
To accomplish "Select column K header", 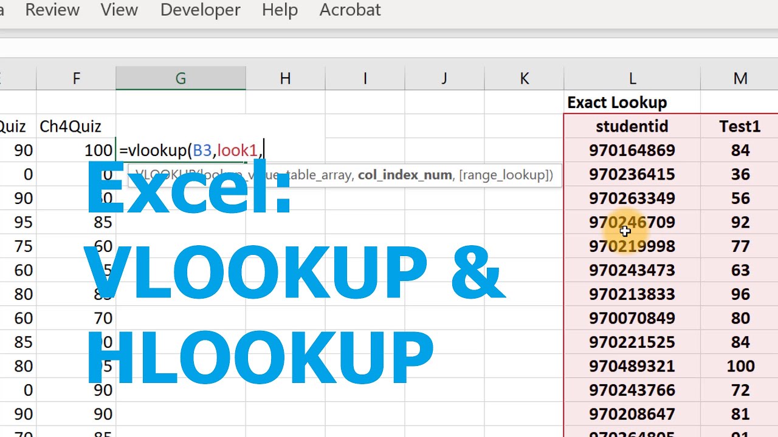I will (524, 78).
